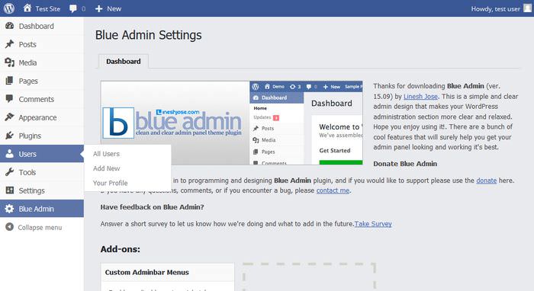534x291 pixels.
Task: Open the Tools menu item
Action: (x=42, y=172)
